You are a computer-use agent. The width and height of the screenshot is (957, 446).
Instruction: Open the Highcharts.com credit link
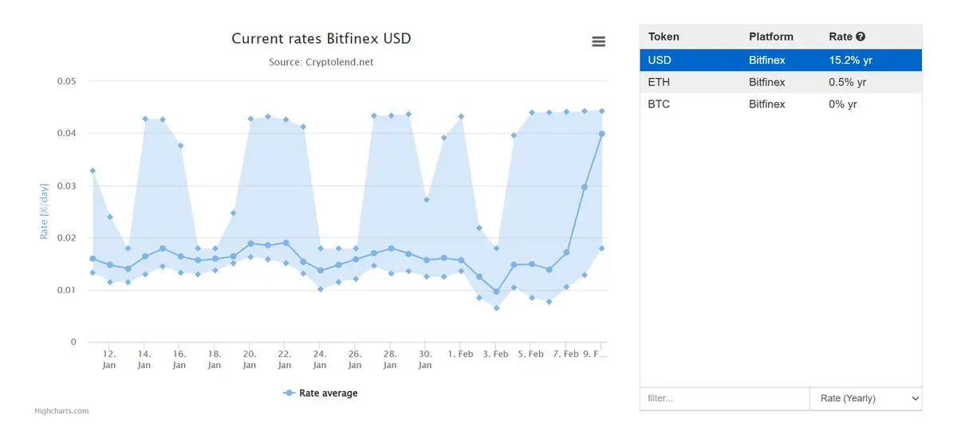point(61,411)
